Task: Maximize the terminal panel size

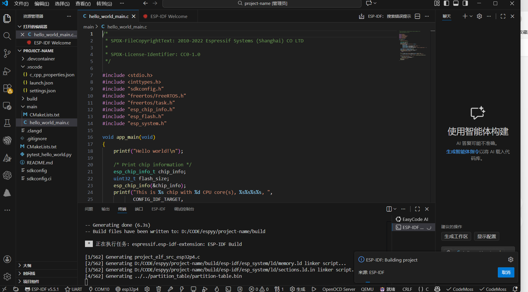Action: (417, 209)
